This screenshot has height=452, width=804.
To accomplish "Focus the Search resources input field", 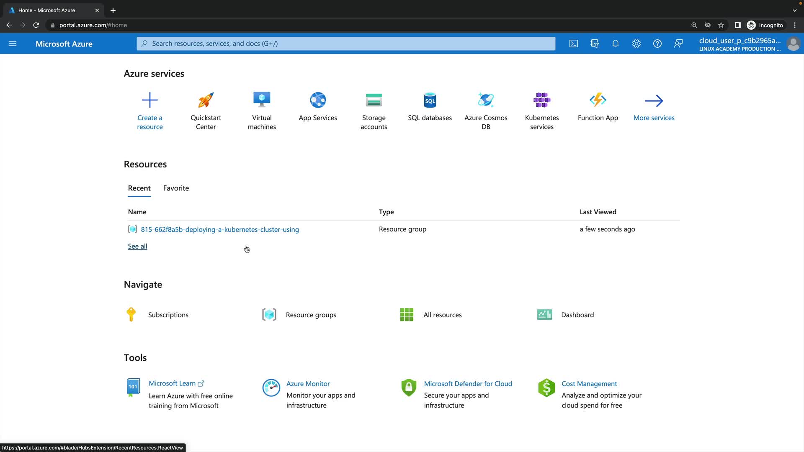I will click(x=346, y=44).
